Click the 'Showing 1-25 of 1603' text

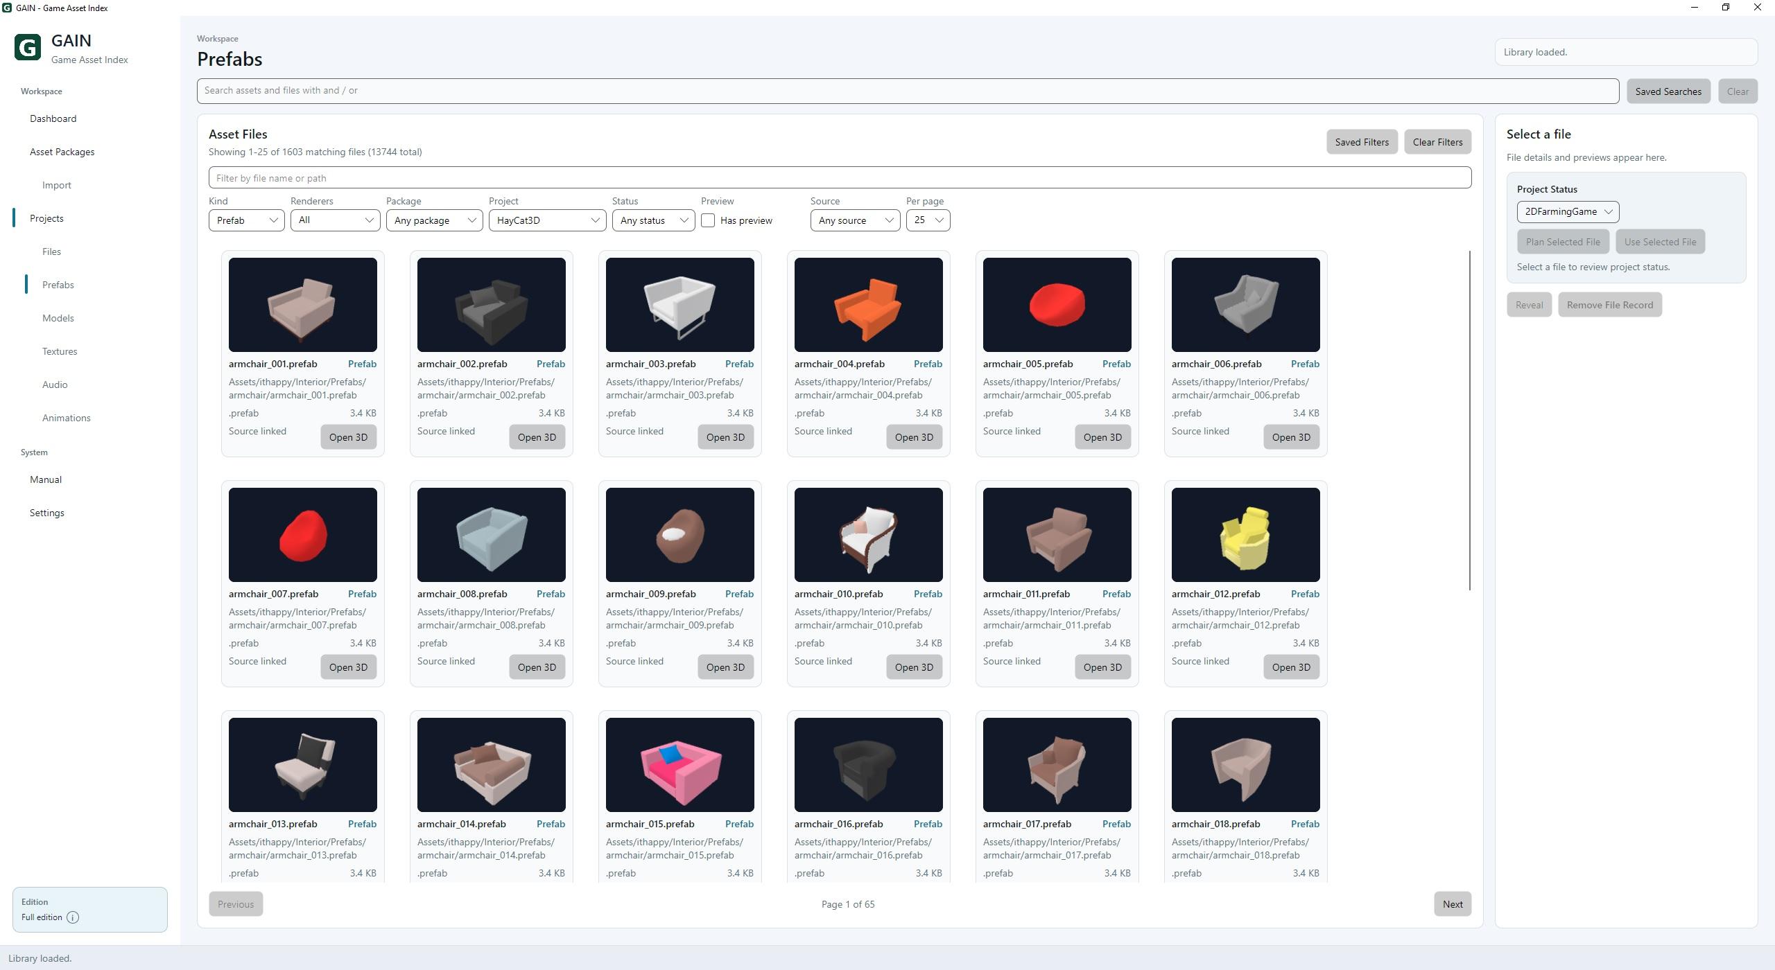[315, 152]
